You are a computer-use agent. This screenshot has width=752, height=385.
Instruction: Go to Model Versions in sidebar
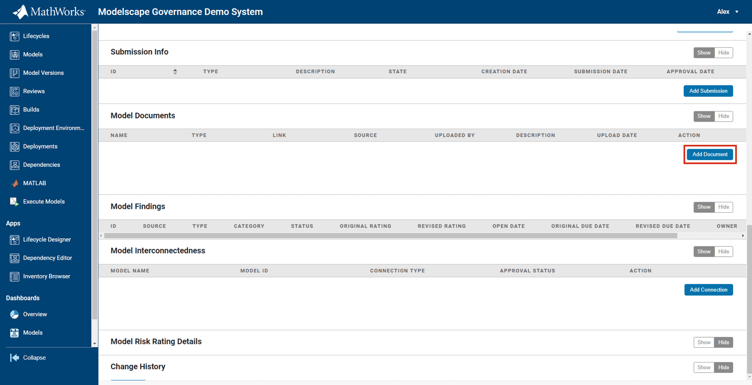(43, 73)
